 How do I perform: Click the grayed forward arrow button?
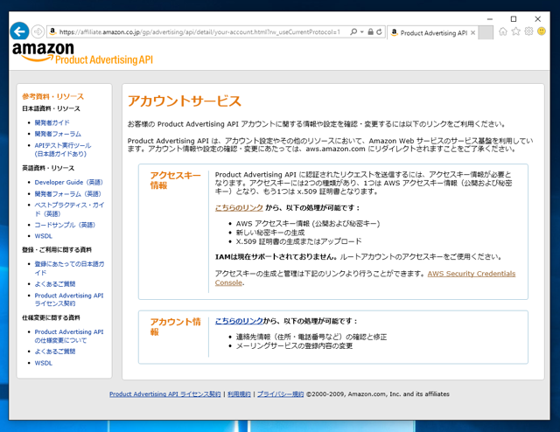click(x=38, y=31)
